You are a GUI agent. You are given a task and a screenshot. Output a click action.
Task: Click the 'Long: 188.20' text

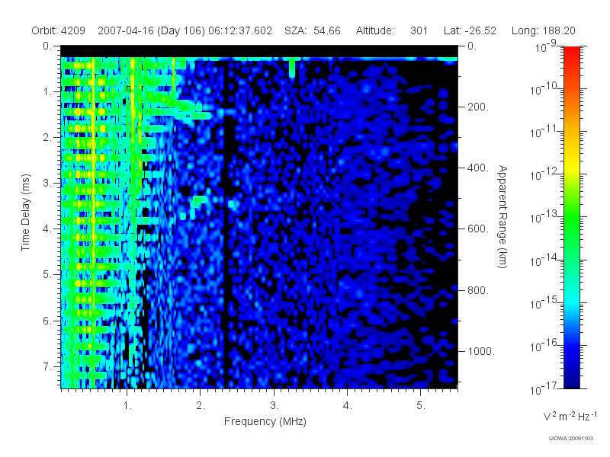[543, 30]
